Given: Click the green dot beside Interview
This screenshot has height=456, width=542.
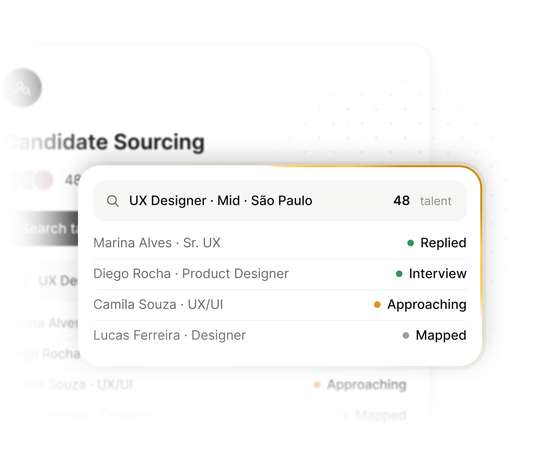Looking at the screenshot, I should pos(399,274).
